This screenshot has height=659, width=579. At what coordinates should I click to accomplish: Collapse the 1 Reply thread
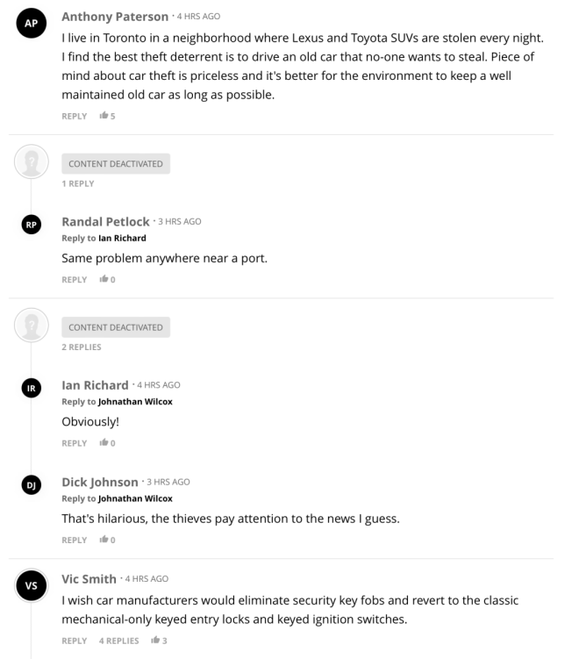point(77,183)
